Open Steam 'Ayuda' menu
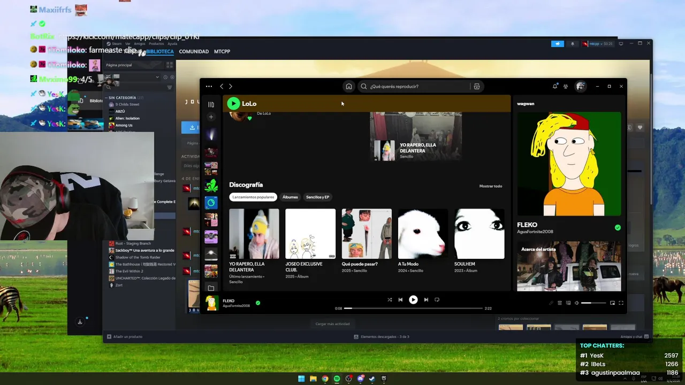This screenshot has height=385, width=685. pyautogui.click(x=172, y=44)
